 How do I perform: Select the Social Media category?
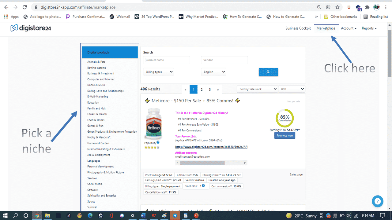click(95, 184)
